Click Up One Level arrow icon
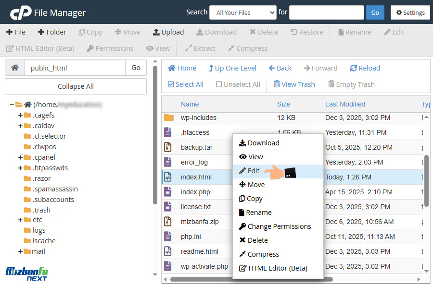Image resolution: width=433 pixels, height=284 pixels. point(211,68)
